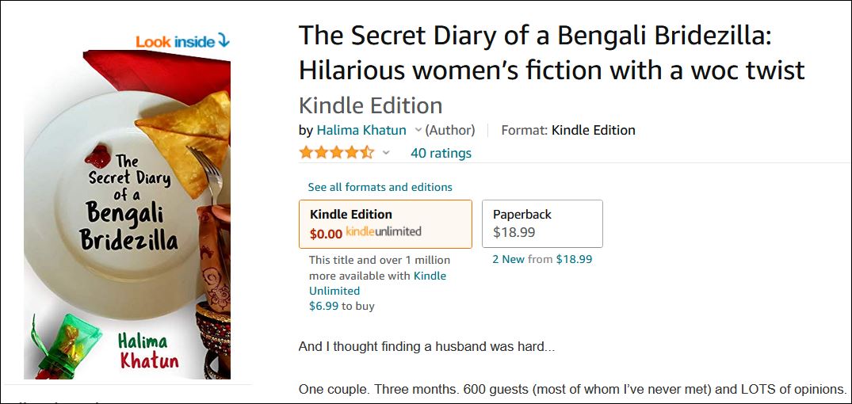Open the 2 New offers link
The width and height of the screenshot is (852, 404).
[x=508, y=259]
